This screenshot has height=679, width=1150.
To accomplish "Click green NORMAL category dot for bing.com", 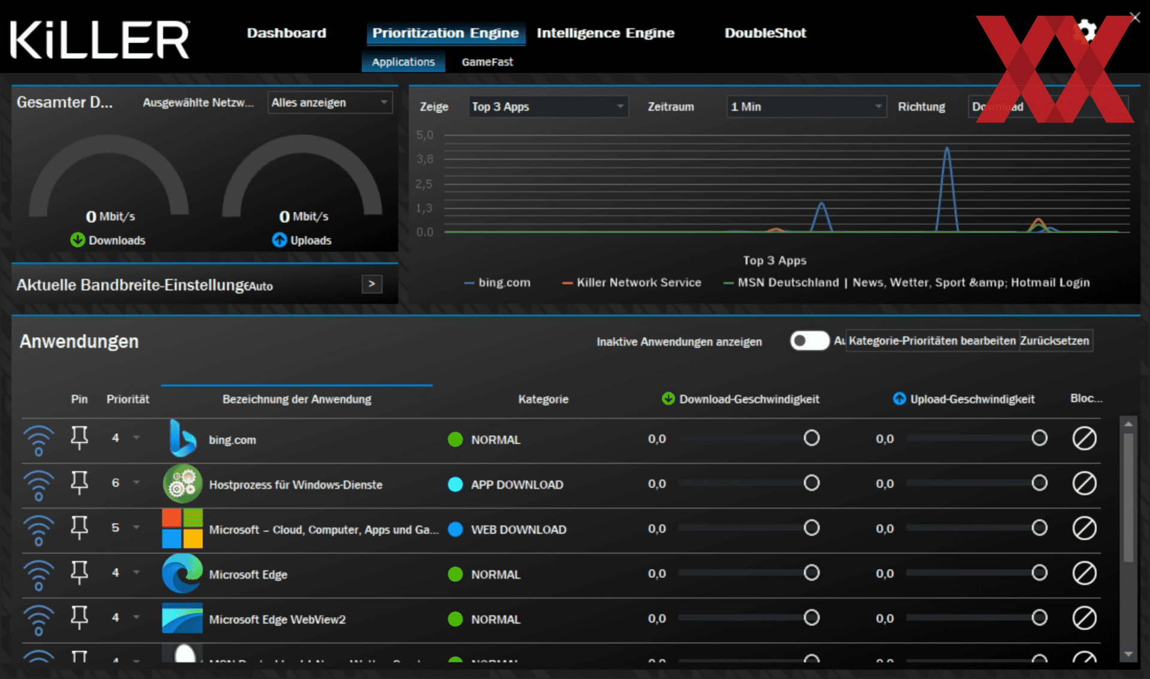I will 455,439.
